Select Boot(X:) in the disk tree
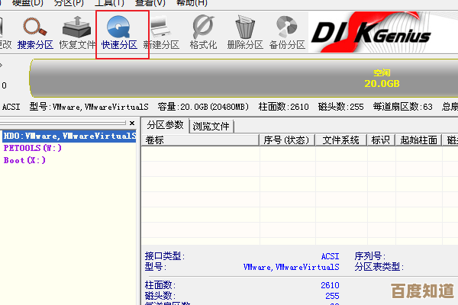Viewport: 458px width, 305px height. (x=24, y=160)
